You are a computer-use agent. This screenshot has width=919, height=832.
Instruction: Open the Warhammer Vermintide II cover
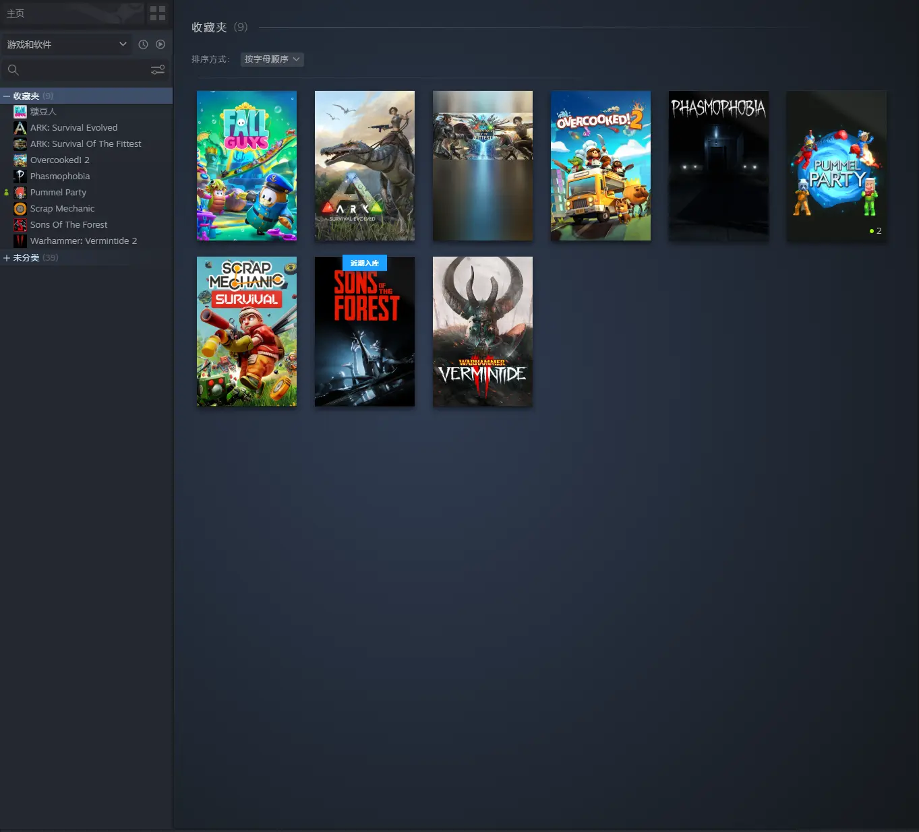point(483,331)
